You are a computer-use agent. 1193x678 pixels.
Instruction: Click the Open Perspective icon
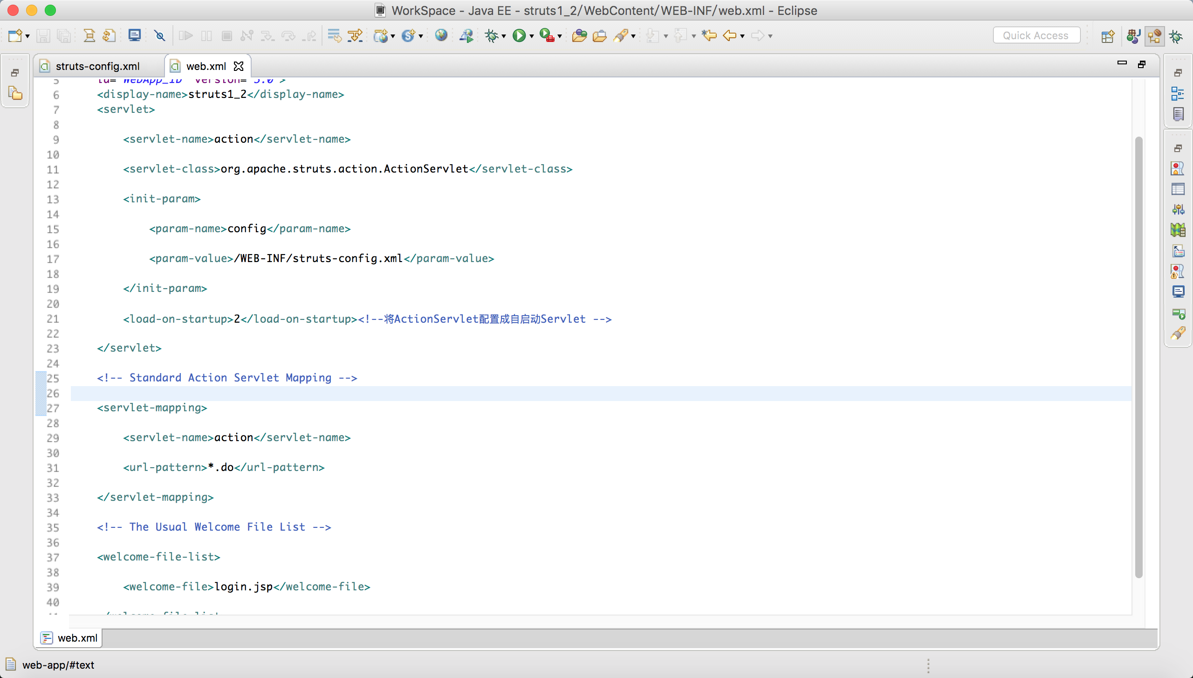(1108, 36)
